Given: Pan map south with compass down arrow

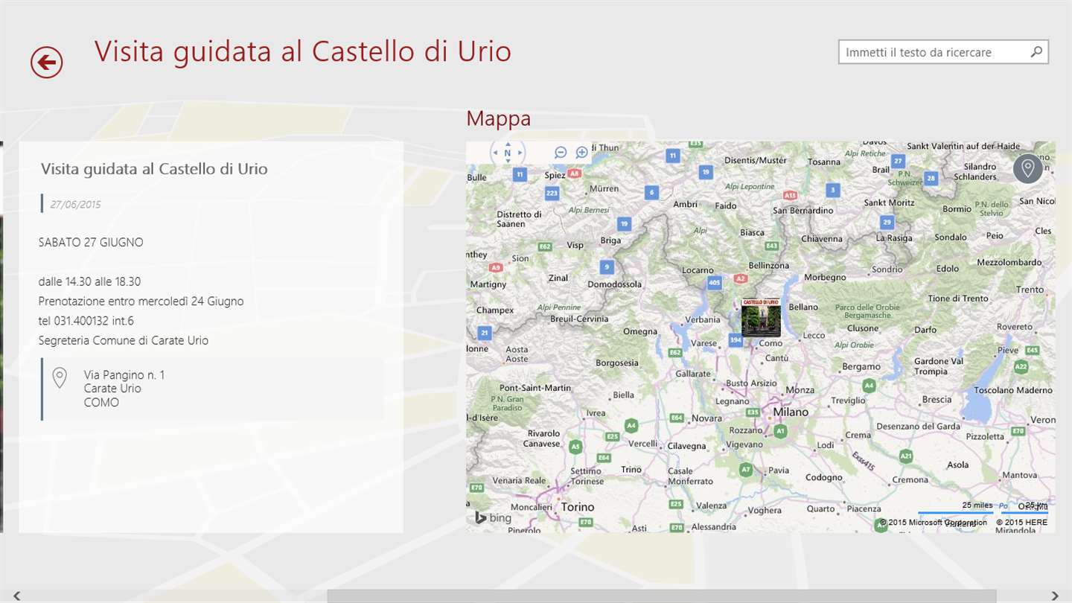Looking at the screenshot, I should 508,162.
